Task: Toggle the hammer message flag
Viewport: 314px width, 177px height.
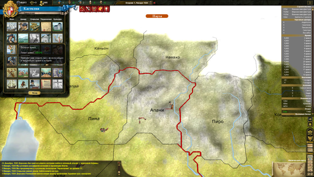Action: 82,9
